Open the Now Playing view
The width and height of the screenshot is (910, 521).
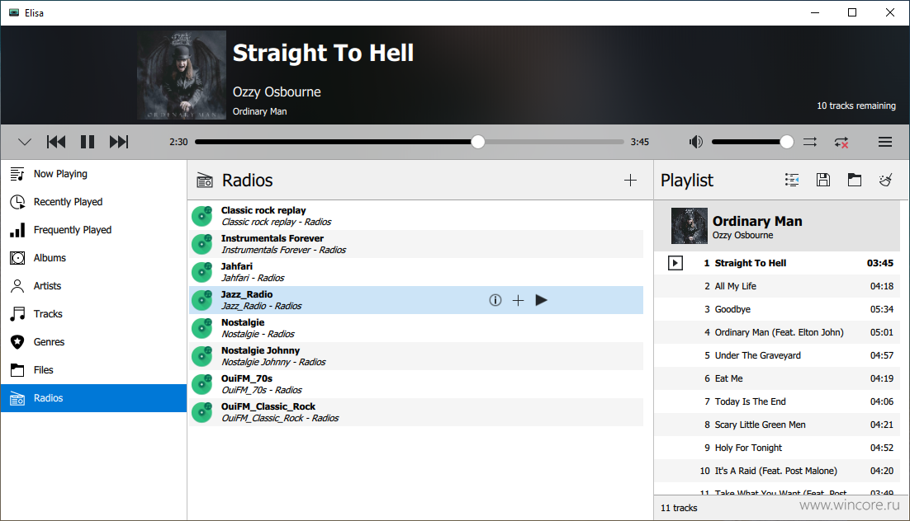point(93,174)
